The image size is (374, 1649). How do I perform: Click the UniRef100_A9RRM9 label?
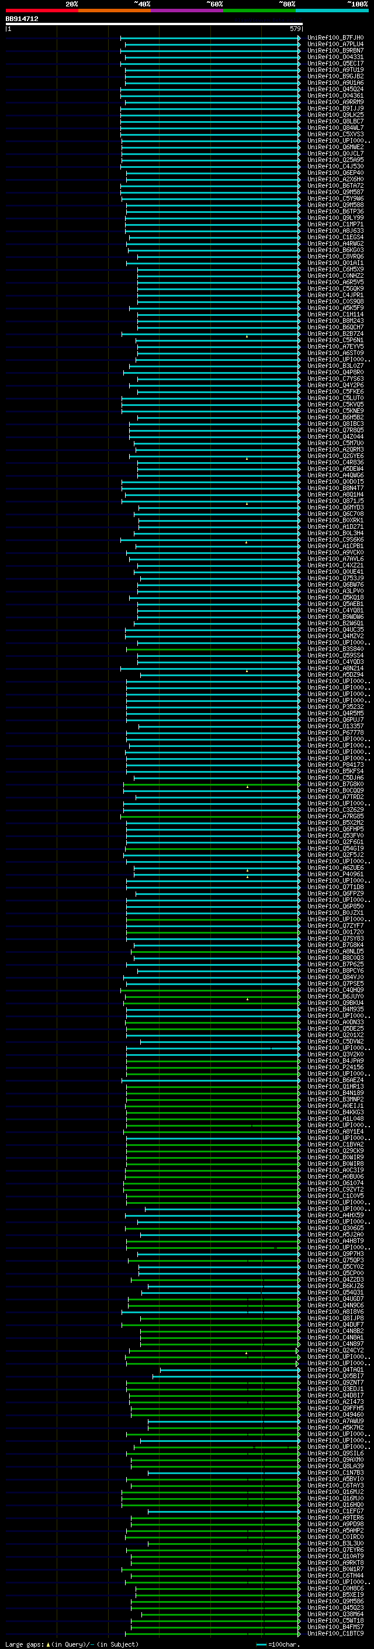tap(335, 102)
